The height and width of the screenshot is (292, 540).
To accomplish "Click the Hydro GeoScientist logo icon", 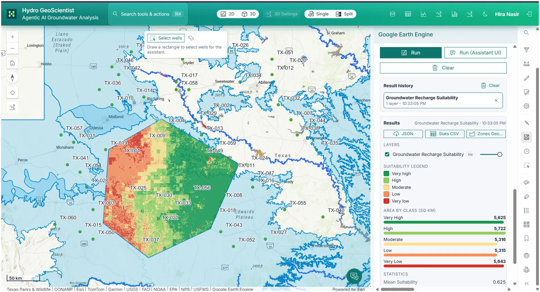I will coord(12,14).
